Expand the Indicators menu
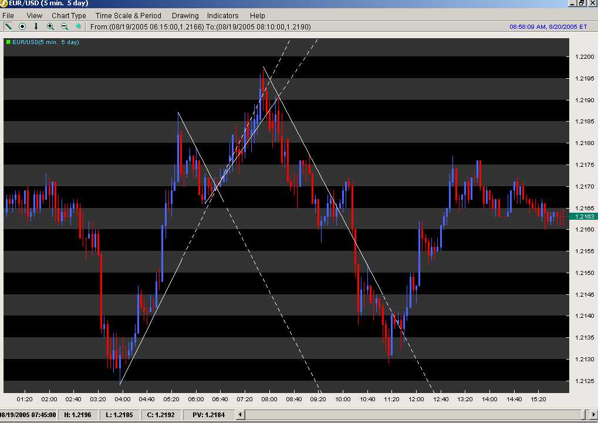This screenshot has height=423, width=598. click(222, 15)
